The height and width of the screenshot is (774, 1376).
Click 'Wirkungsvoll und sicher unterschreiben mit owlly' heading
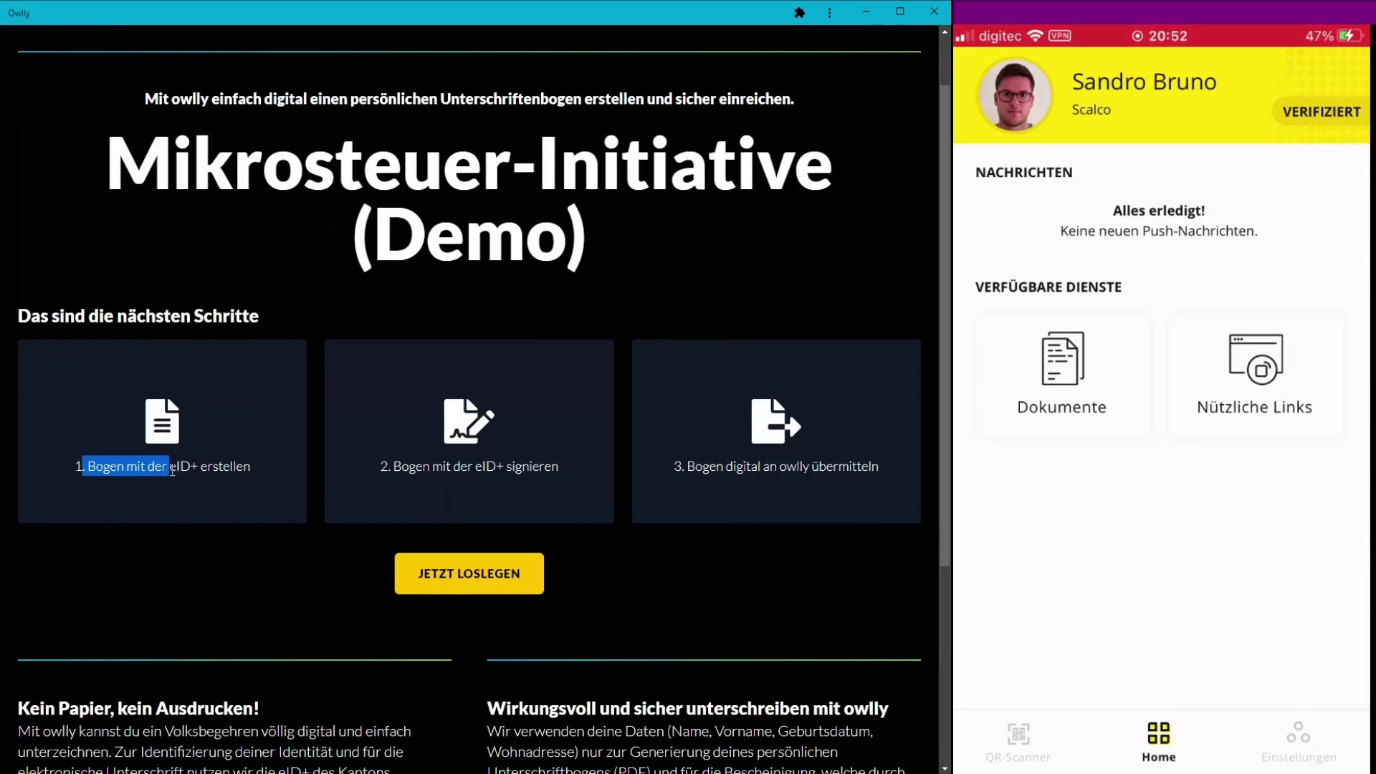pos(687,709)
